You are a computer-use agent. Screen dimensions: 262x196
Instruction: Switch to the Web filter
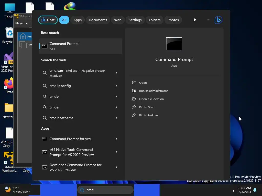(x=118, y=20)
